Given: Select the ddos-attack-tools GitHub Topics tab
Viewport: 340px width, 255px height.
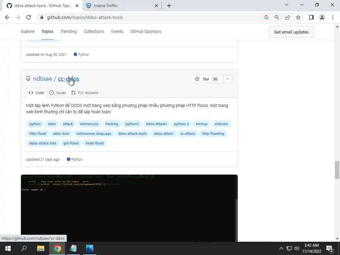Looking at the screenshot, I should 42,6.
